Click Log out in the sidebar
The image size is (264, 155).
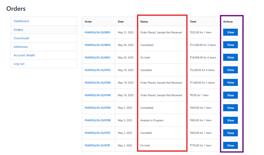pos(19,64)
